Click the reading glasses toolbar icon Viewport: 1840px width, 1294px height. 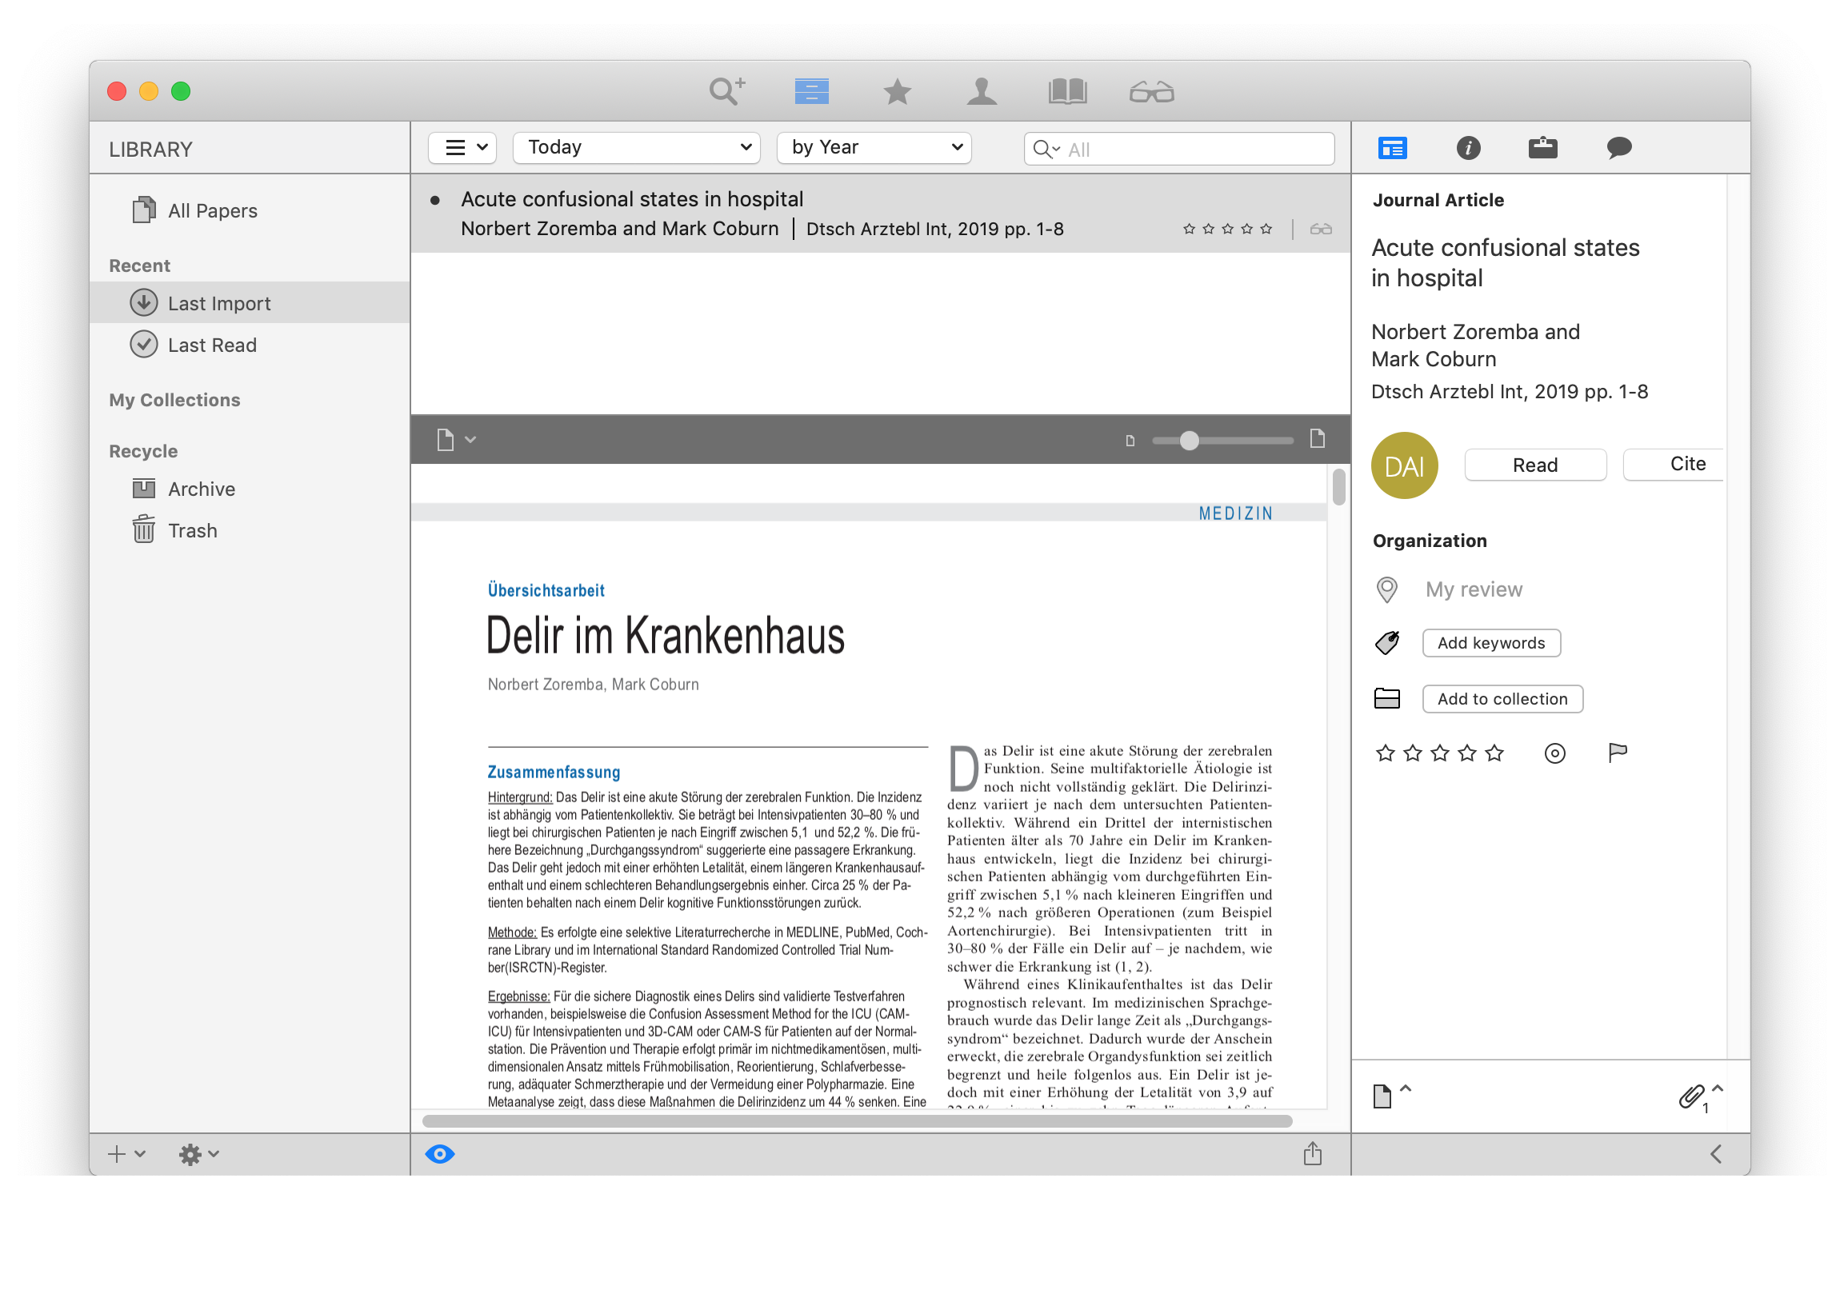pyautogui.click(x=1151, y=92)
